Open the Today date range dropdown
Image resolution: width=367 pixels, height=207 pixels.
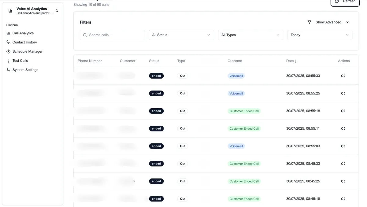coord(320,35)
